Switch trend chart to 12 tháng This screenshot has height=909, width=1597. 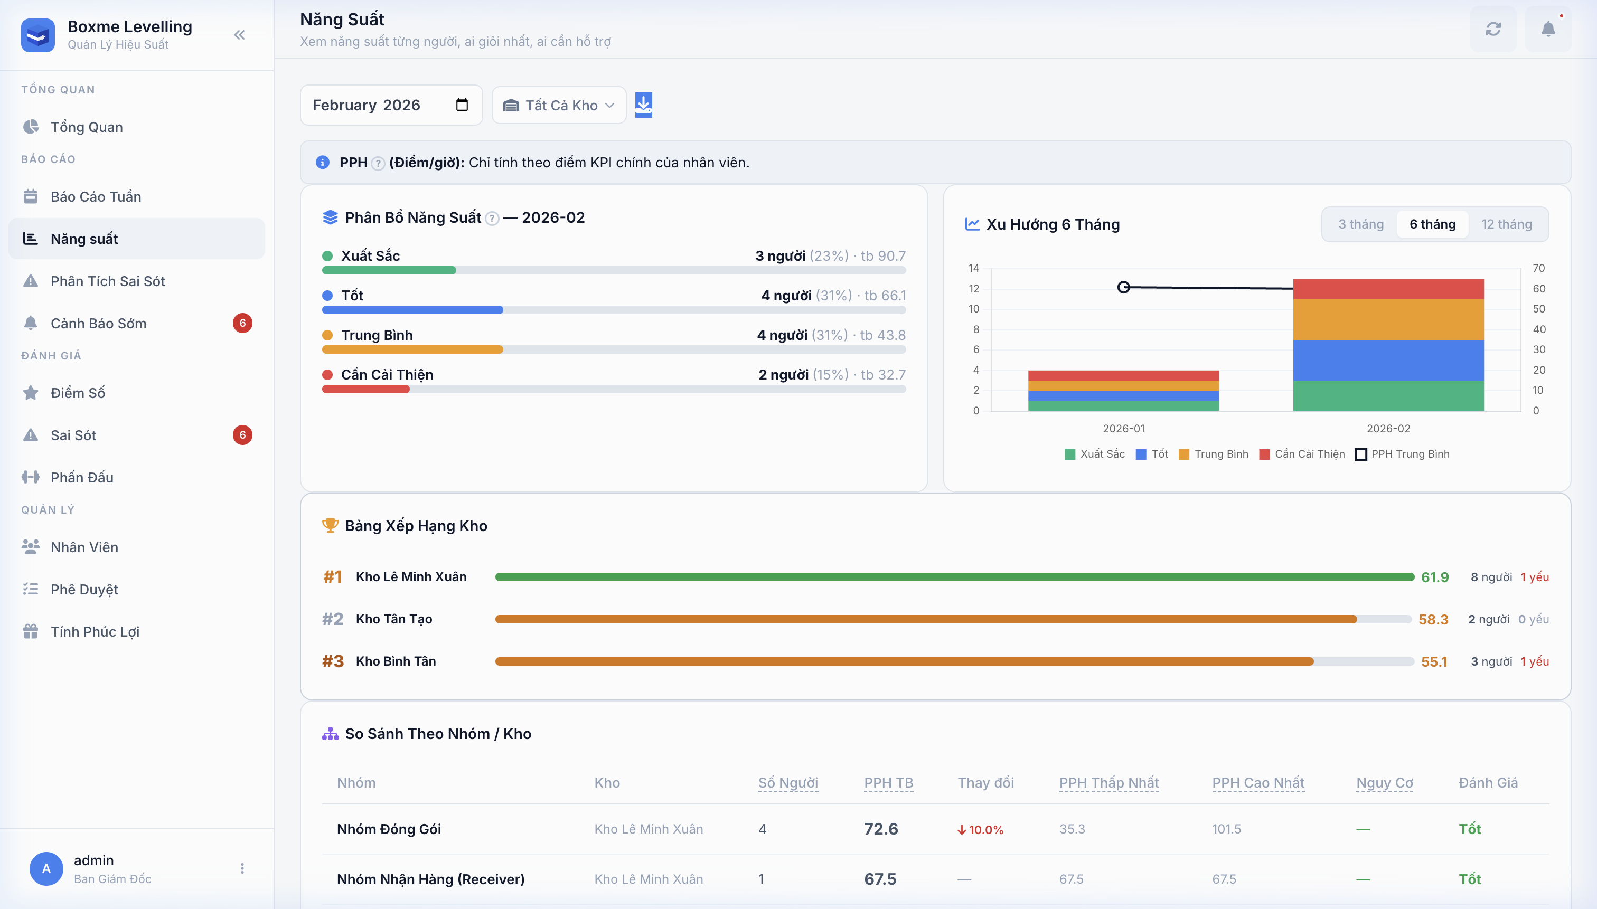tap(1506, 224)
